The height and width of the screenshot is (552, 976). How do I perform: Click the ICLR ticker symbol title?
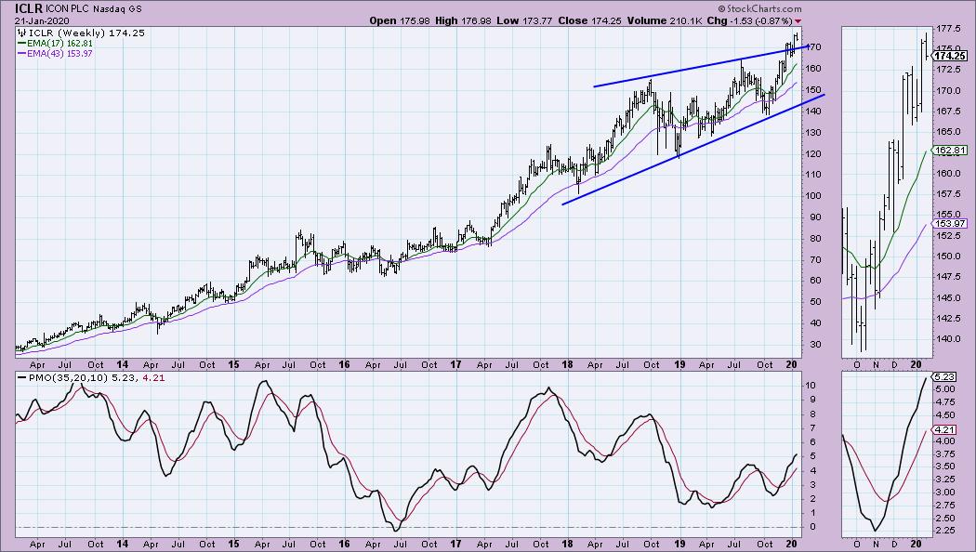point(29,9)
